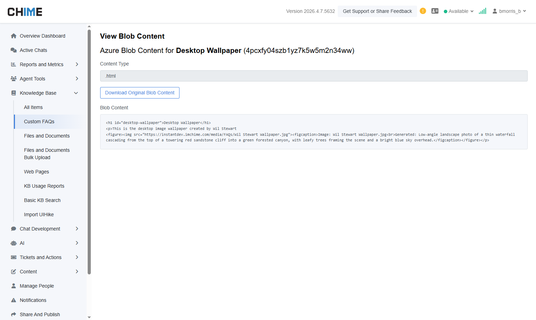
Task: Open the bmorris_b user menu
Action: pyautogui.click(x=509, y=11)
